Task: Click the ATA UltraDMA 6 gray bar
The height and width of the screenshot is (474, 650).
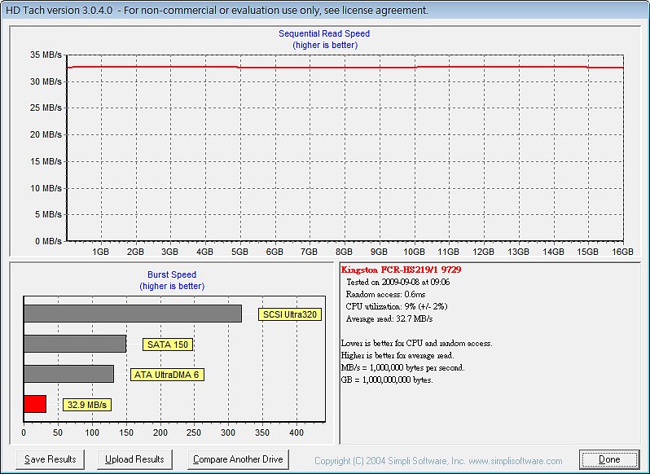Action: point(68,374)
